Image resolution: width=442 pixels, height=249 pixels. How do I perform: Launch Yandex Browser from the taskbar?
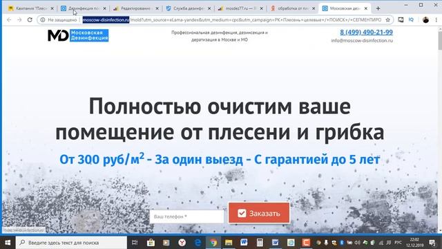(182, 243)
